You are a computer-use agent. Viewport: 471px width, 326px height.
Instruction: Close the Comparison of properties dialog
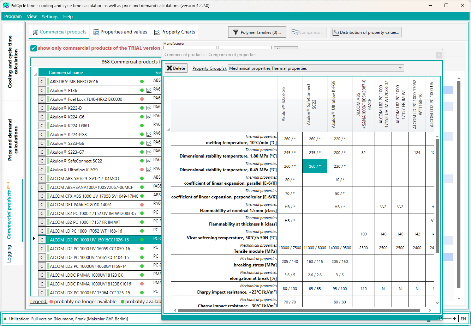[439, 55]
